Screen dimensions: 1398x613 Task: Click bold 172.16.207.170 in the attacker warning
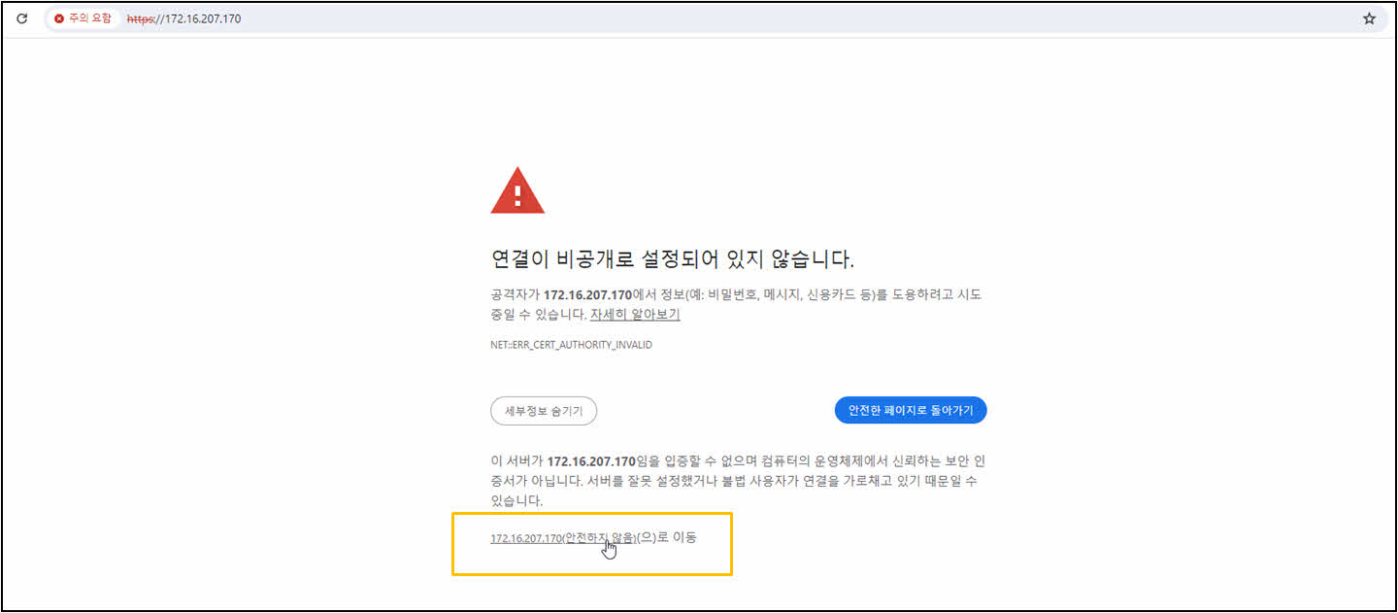click(x=588, y=294)
